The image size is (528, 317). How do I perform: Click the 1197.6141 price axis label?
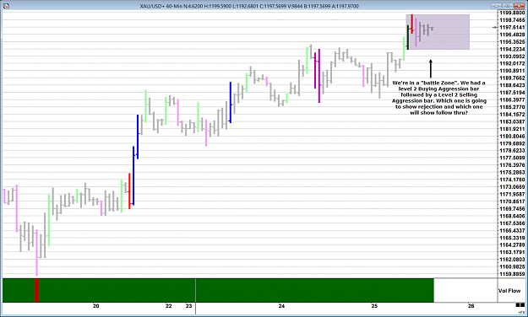click(512, 27)
